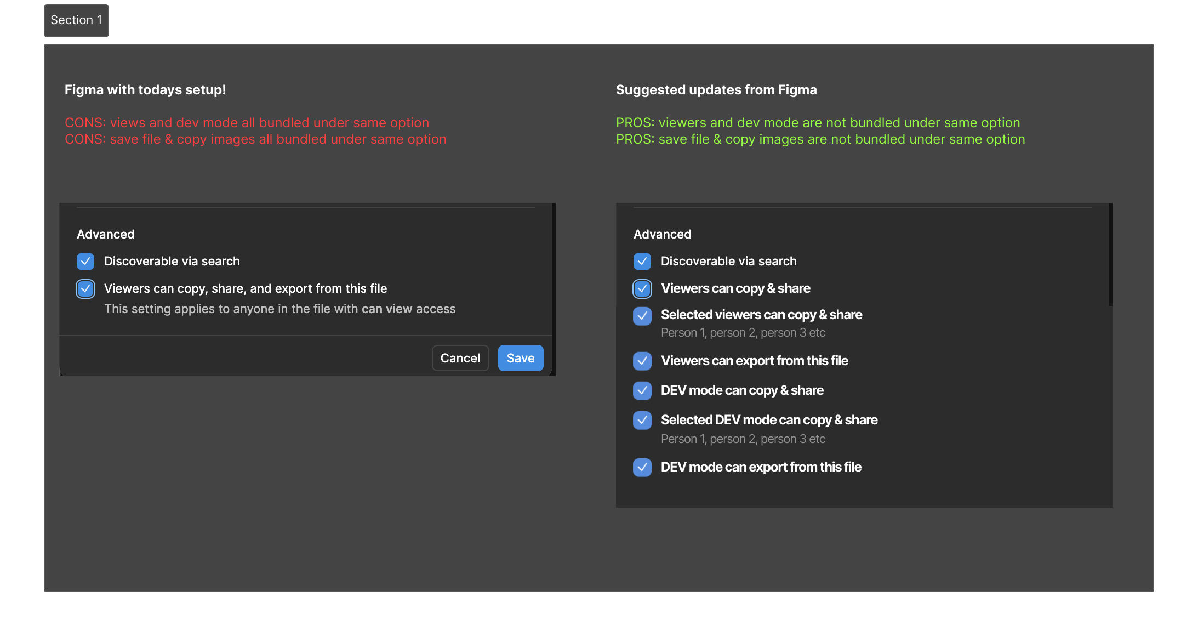Click 'This setting applies to anyone' description text
Image resolution: width=1198 pixels, height=636 pixels.
[280, 309]
